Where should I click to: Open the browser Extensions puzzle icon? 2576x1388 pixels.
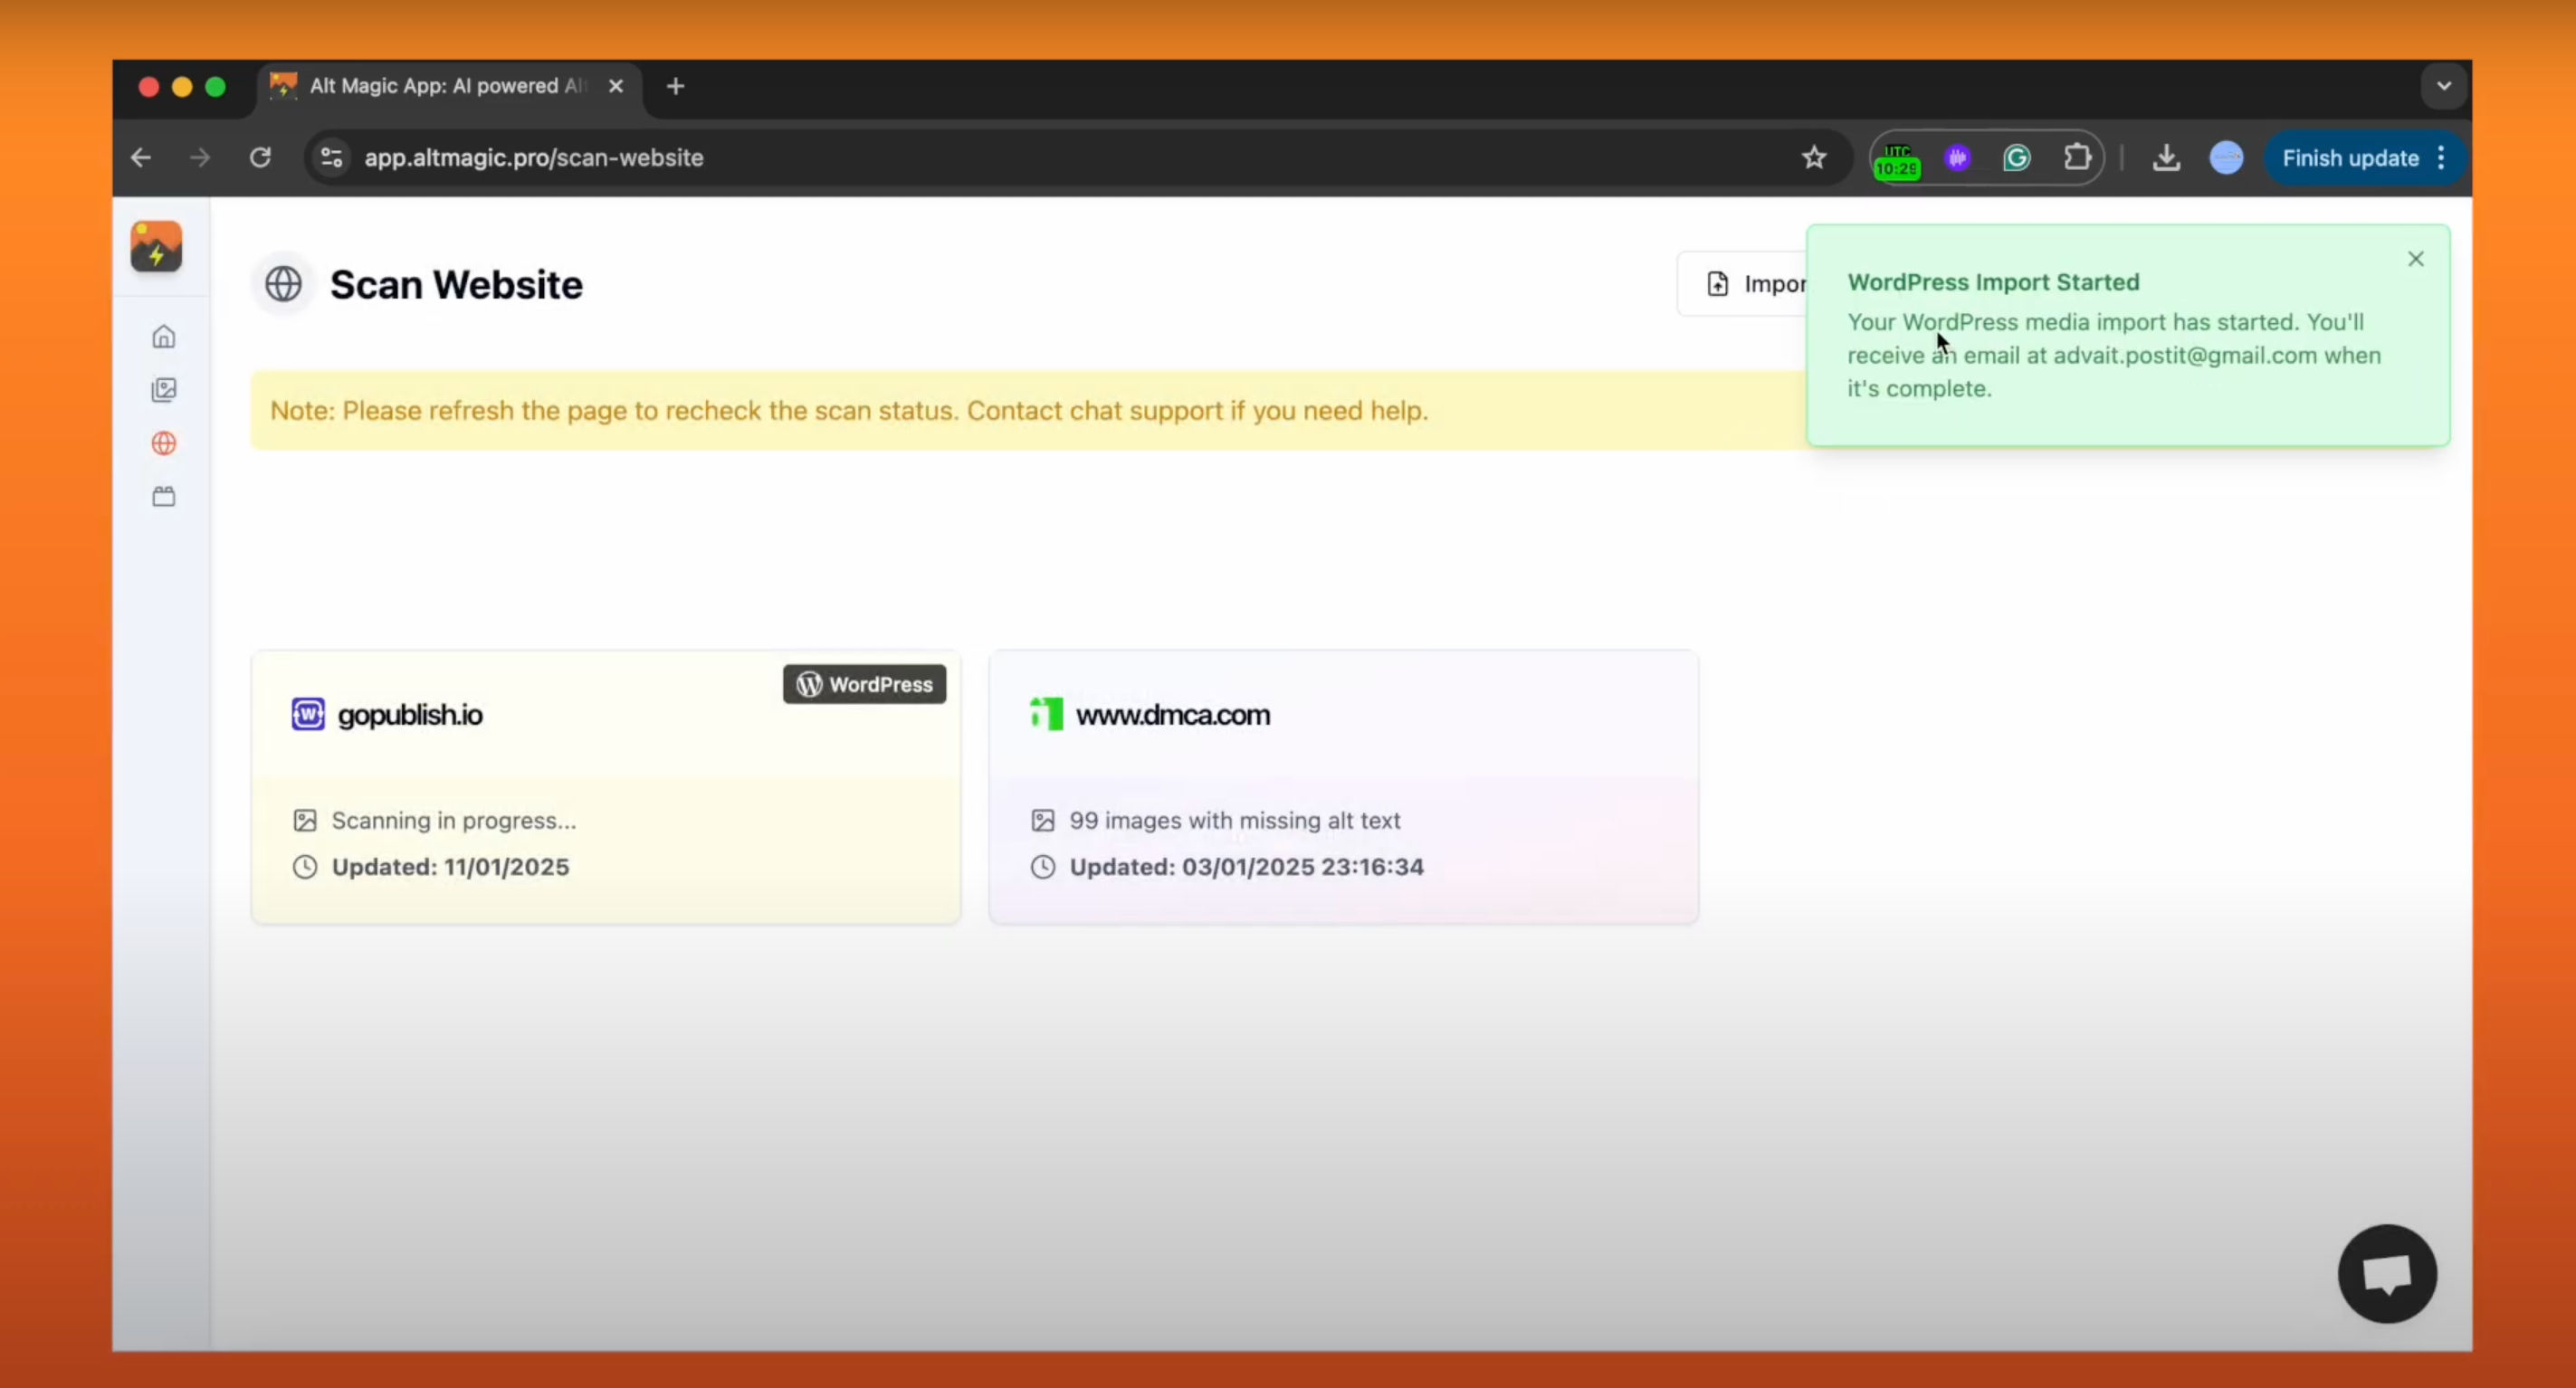coord(2077,158)
